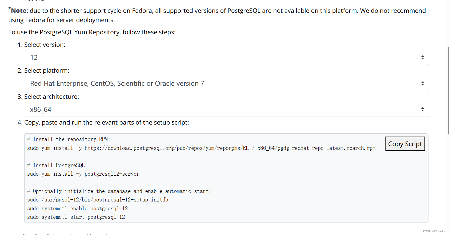Click the architecture selector's up-down arrow icon
449x235 pixels.
pyautogui.click(x=422, y=109)
